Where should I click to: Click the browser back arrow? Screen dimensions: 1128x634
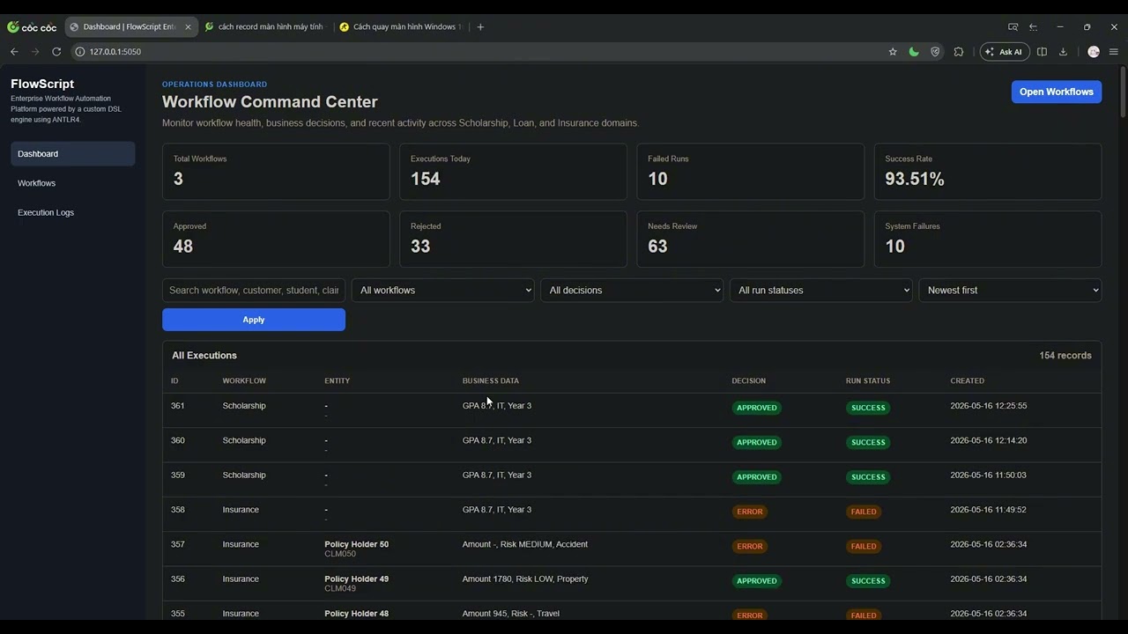tap(14, 52)
